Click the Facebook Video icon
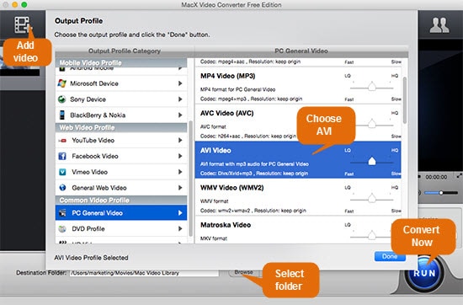463x305 pixels. [x=62, y=156]
